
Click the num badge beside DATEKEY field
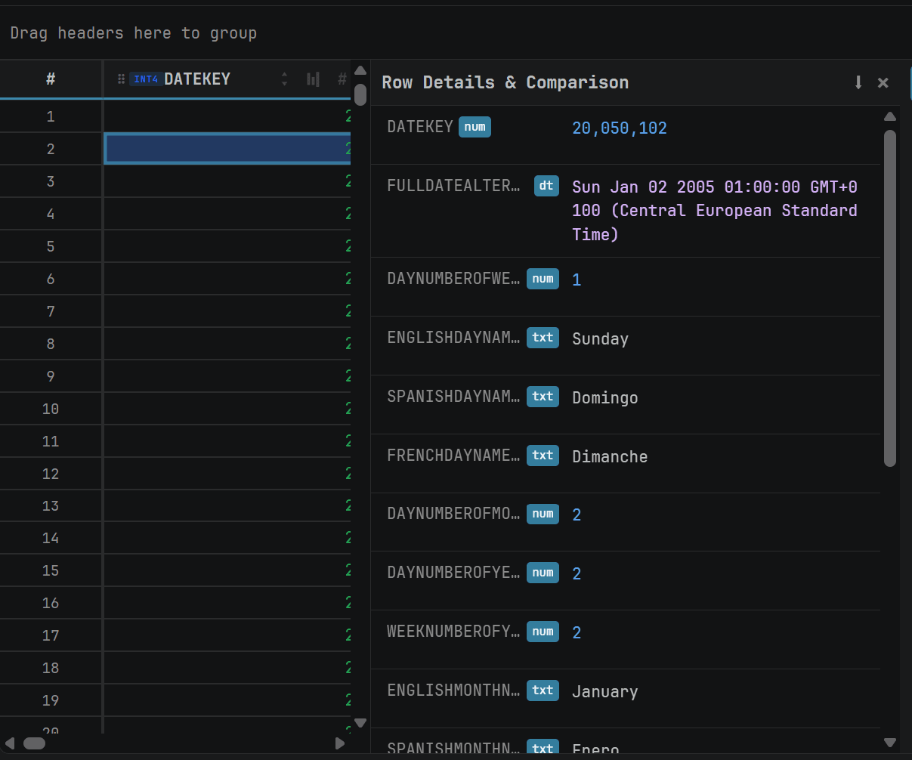coord(475,127)
